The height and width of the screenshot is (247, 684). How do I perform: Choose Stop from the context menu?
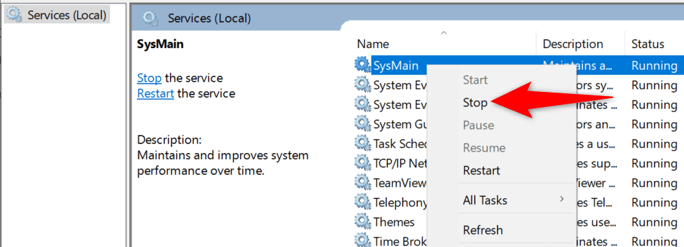coord(475,103)
